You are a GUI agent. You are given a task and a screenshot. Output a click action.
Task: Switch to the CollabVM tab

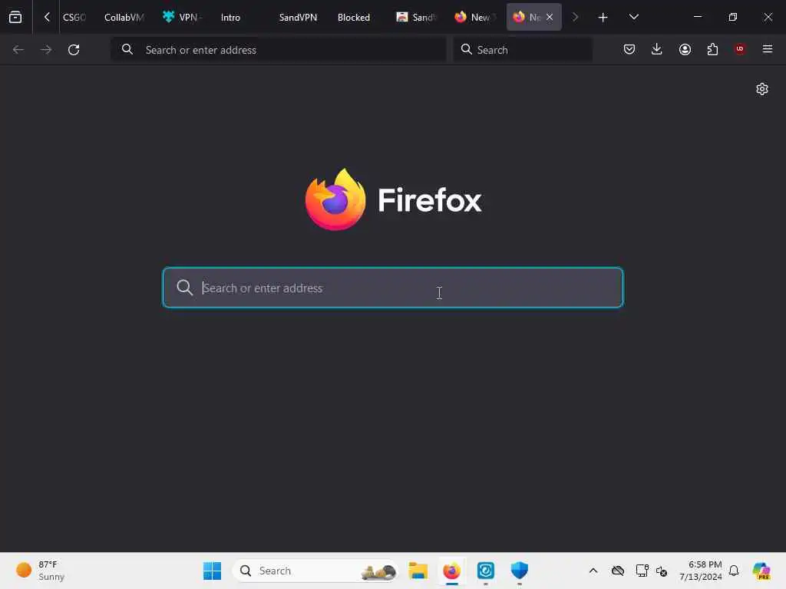(x=124, y=17)
